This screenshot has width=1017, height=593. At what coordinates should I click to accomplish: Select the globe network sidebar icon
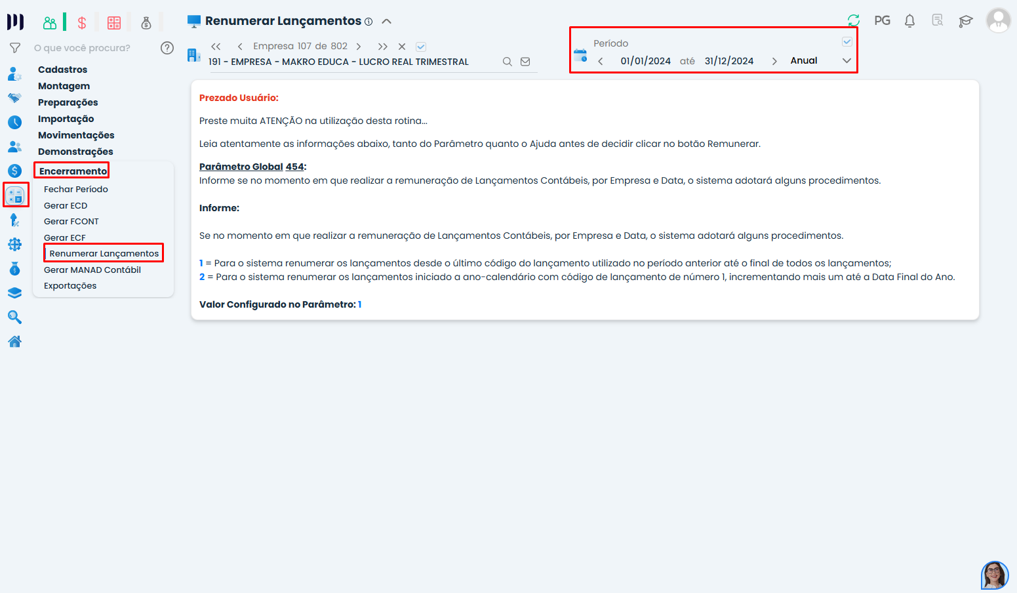coord(15,245)
